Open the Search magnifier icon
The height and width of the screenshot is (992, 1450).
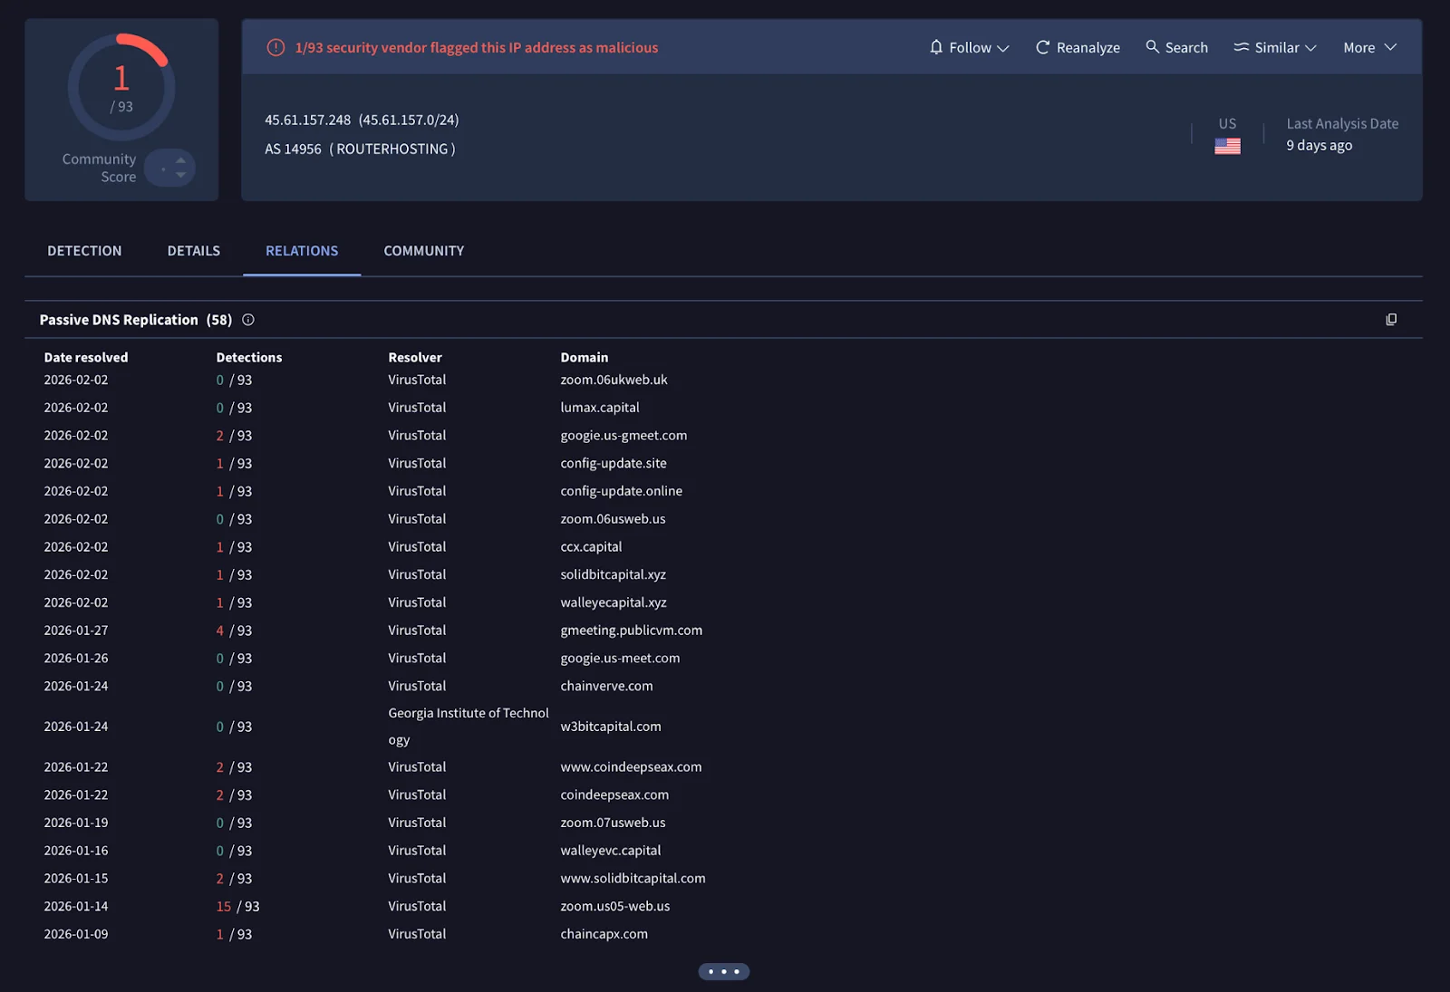point(1152,47)
